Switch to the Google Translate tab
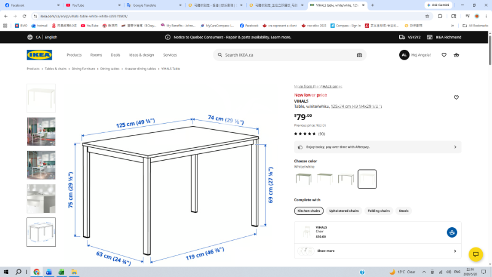 point(154,5)
